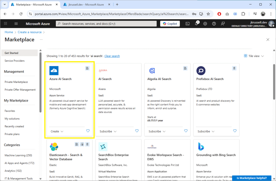The image size is (276, 181).
Task: Open the Create dropdown on Azure AI Search
Action: click(57, 131)
